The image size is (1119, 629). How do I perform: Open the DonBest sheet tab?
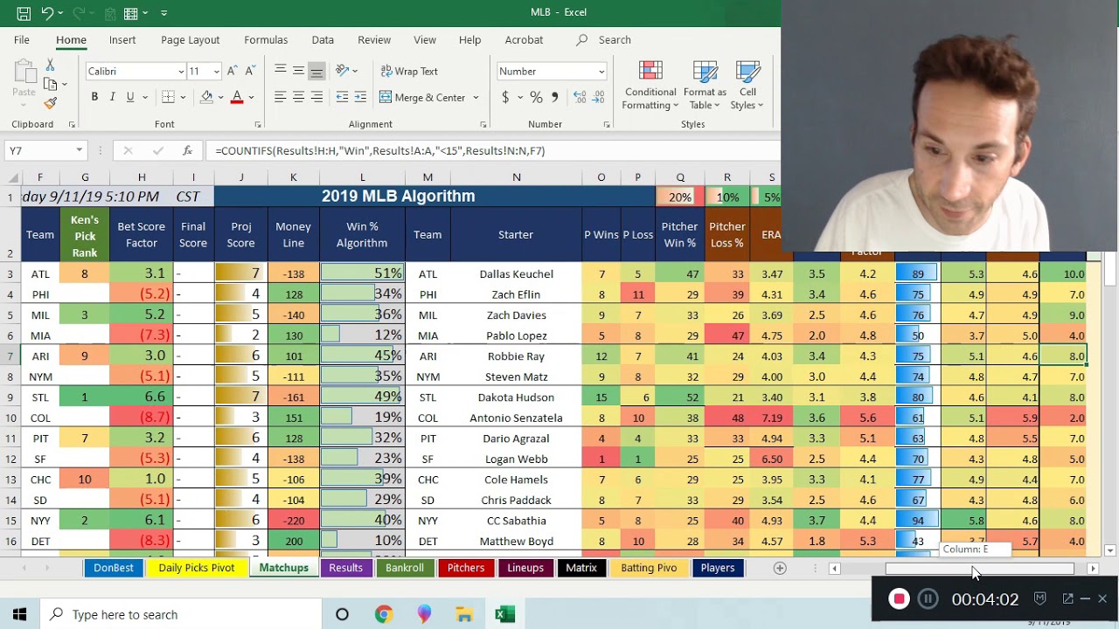click(114, 568)
